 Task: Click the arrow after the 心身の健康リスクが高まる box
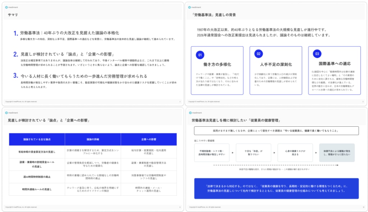click(316, 153)
